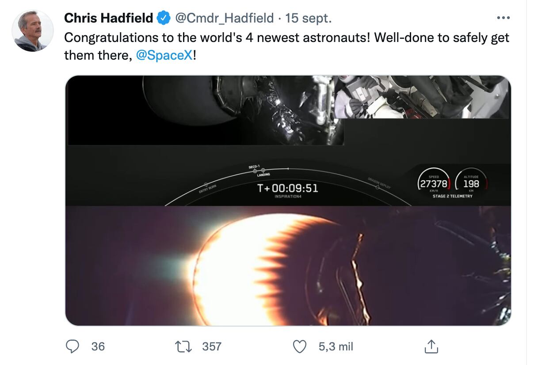Image resolution: width=534 pixels, height=365 pixels.
Task: Expand sharing options with the upload arrow
Action: pos(431,347)
